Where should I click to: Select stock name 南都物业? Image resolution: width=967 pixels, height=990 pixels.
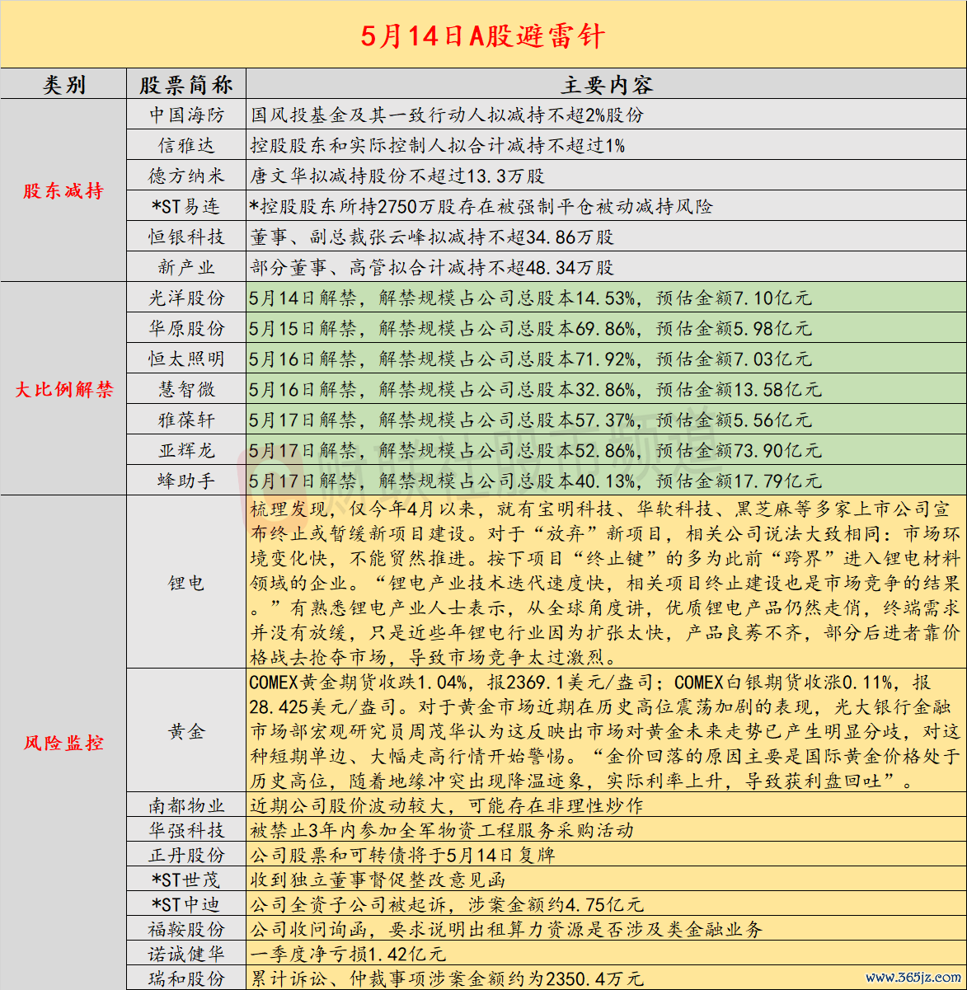click(x=186, y=805)
